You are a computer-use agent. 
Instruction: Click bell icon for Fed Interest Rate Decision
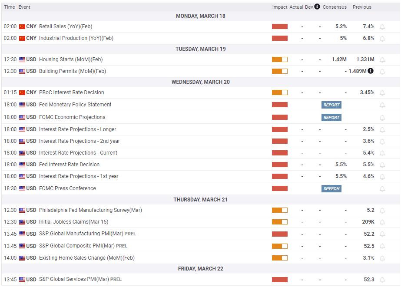[382, 165]
